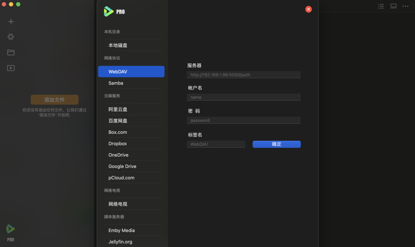Select Box.com cloud service
This screenshot has width=415, height=247.
[x=131, y=132]
